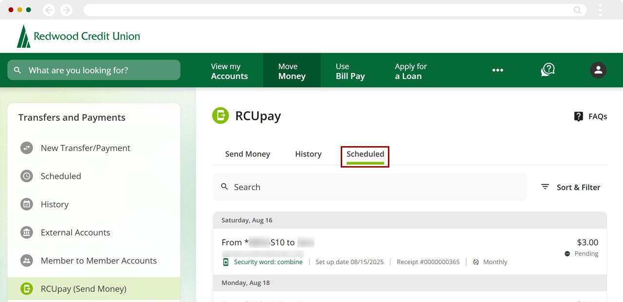Click the Scheduled clock icon in sidebar
This screenshot has height=302, width=623.
[27, 176]
